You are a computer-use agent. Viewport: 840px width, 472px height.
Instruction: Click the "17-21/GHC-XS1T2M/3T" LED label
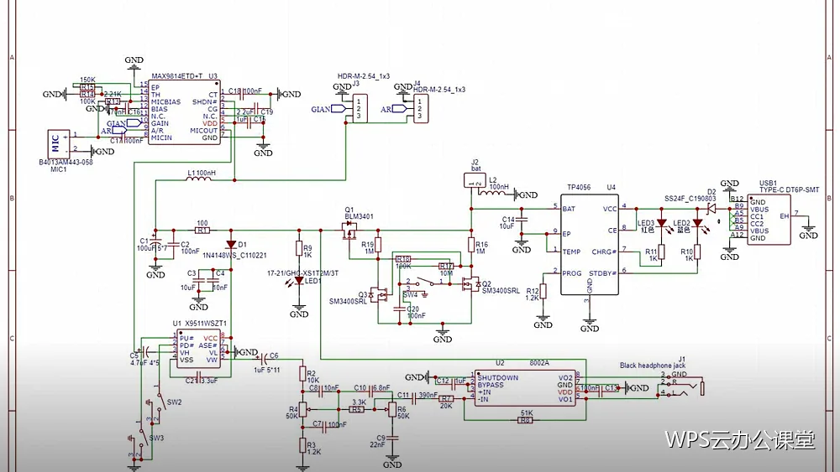pyautogui.click(x=302, y=273)
